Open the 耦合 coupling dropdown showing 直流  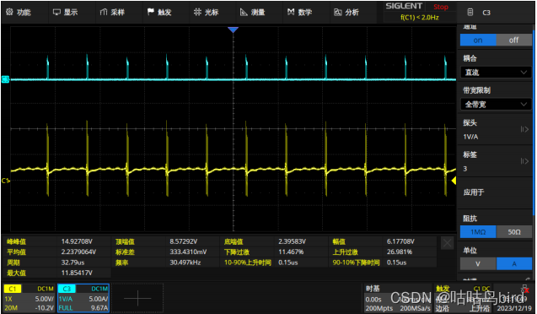coord(496,73)
